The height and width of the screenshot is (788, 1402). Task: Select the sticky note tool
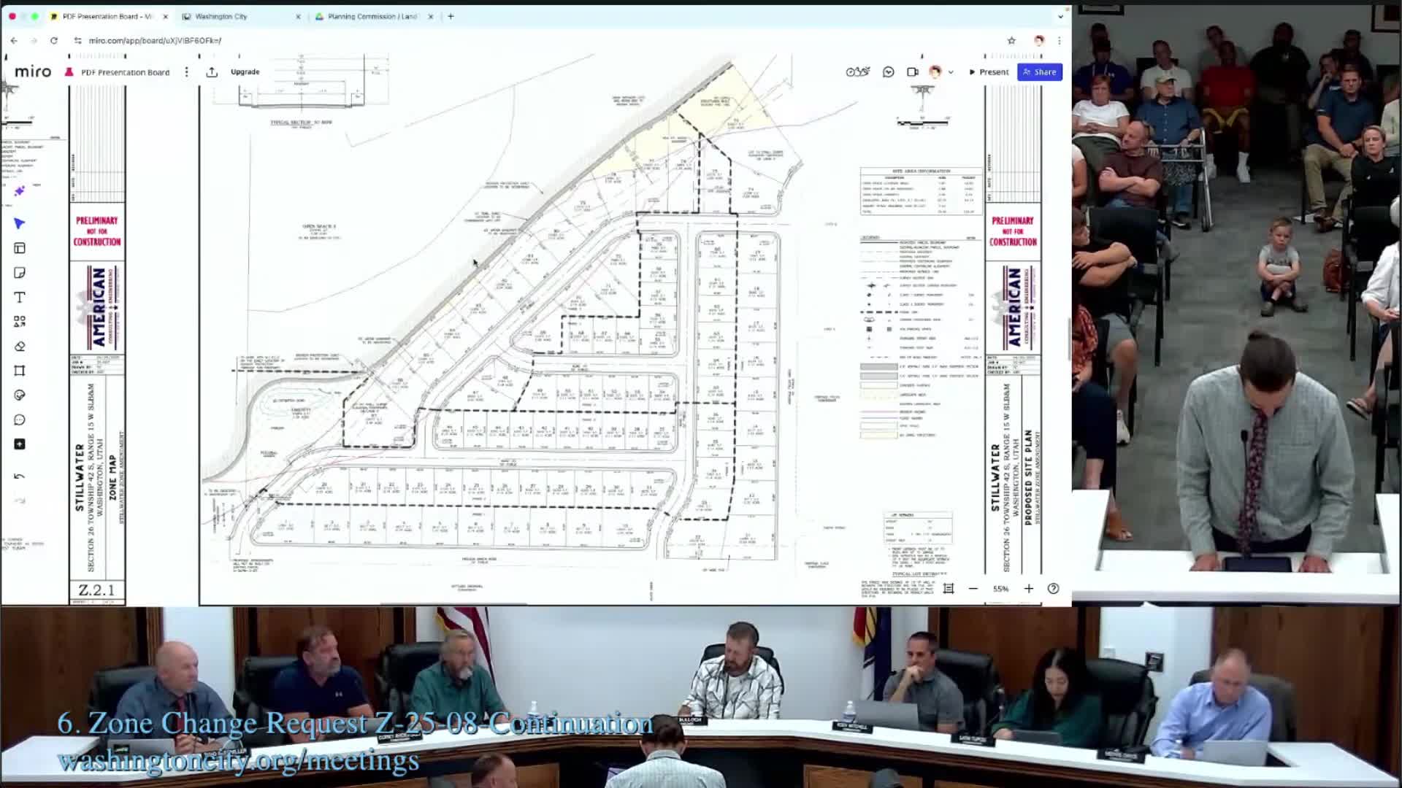tap(20, 273)
